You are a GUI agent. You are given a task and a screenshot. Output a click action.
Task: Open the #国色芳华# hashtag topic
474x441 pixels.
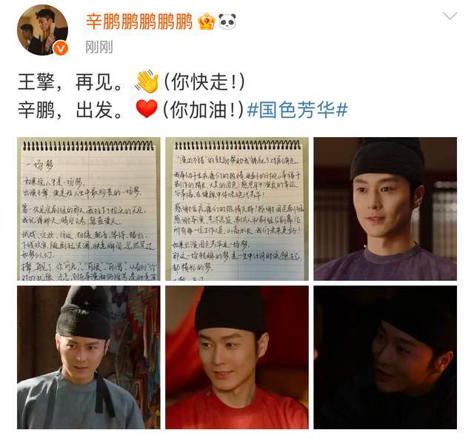[298, 110]
